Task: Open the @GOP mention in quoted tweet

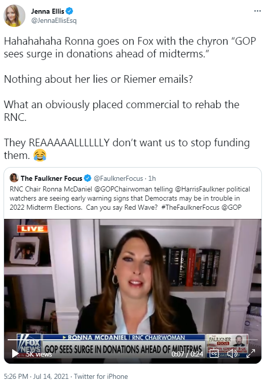Action: (x=231, y=208)
